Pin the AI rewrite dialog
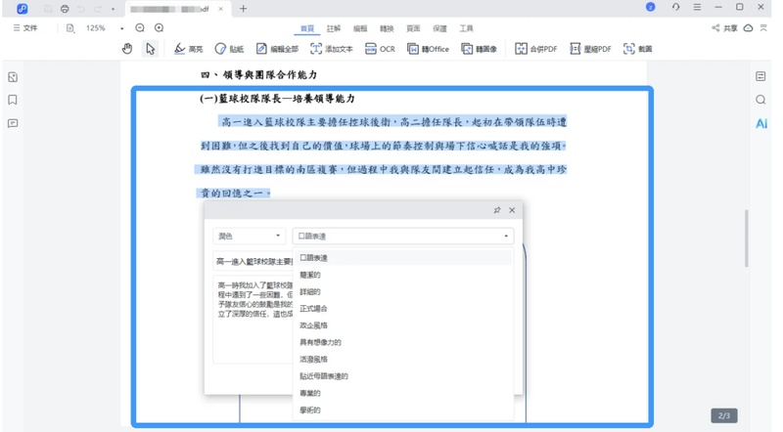The height and width of the screenshot is (432, 783). pyautogui.click(x=497, y=210)
